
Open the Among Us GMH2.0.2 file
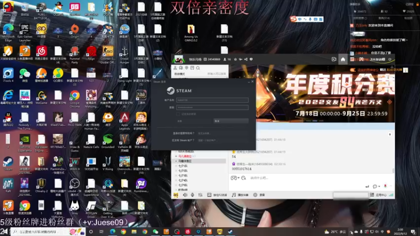coord(191,33)
